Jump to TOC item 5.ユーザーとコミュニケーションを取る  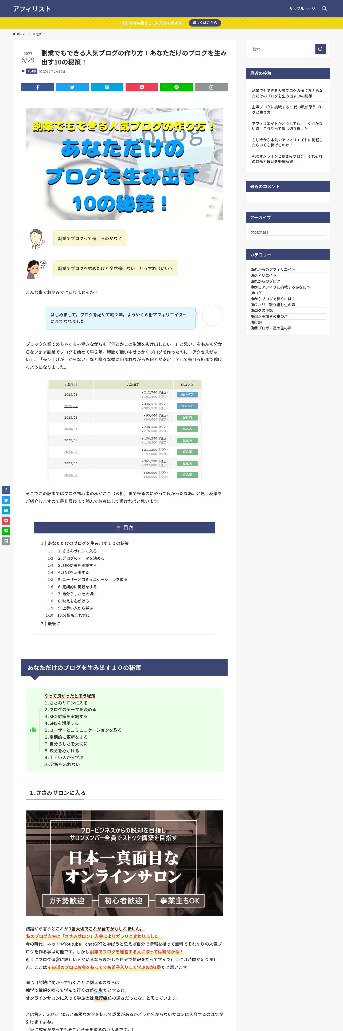(92, 579)
